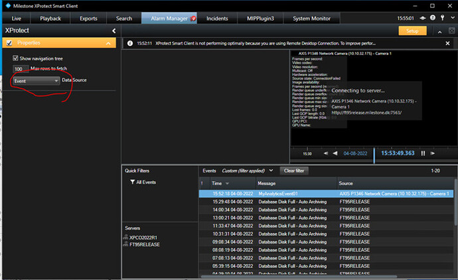Click the user login key icon
The image size is (458, 280).
point(443,18)
